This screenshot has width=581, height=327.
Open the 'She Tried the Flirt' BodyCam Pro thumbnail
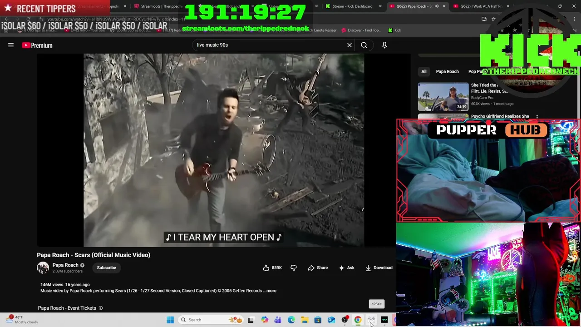(x=443, y=96)
